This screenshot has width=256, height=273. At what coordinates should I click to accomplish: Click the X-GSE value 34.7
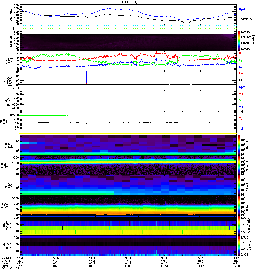pyautogui.click(x=164, y=258)
